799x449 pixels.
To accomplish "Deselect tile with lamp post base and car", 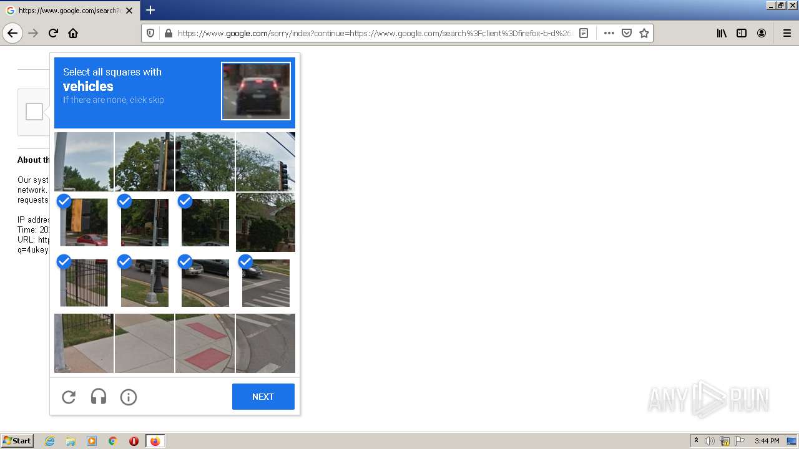I will [144, 282].
